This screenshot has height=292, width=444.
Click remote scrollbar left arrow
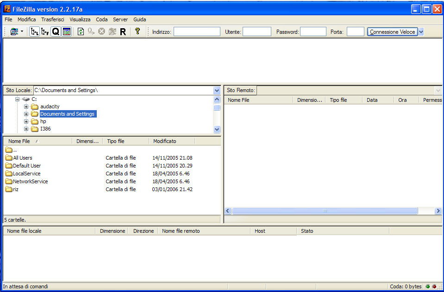228,211
